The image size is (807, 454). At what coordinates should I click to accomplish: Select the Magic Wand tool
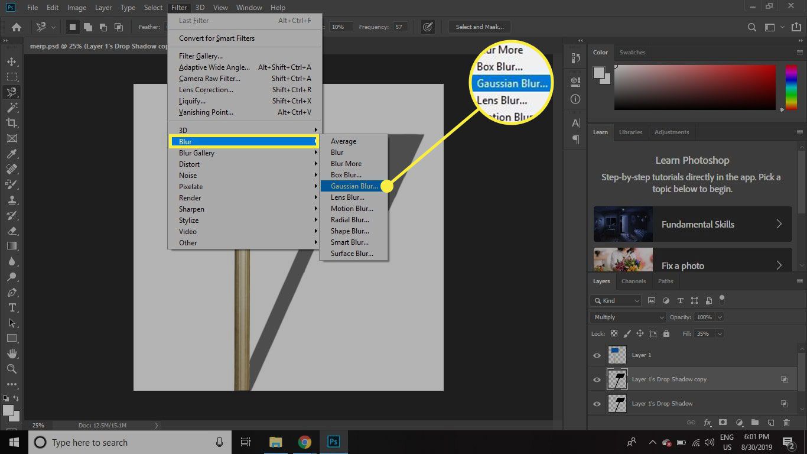click(x=11, y=108)
